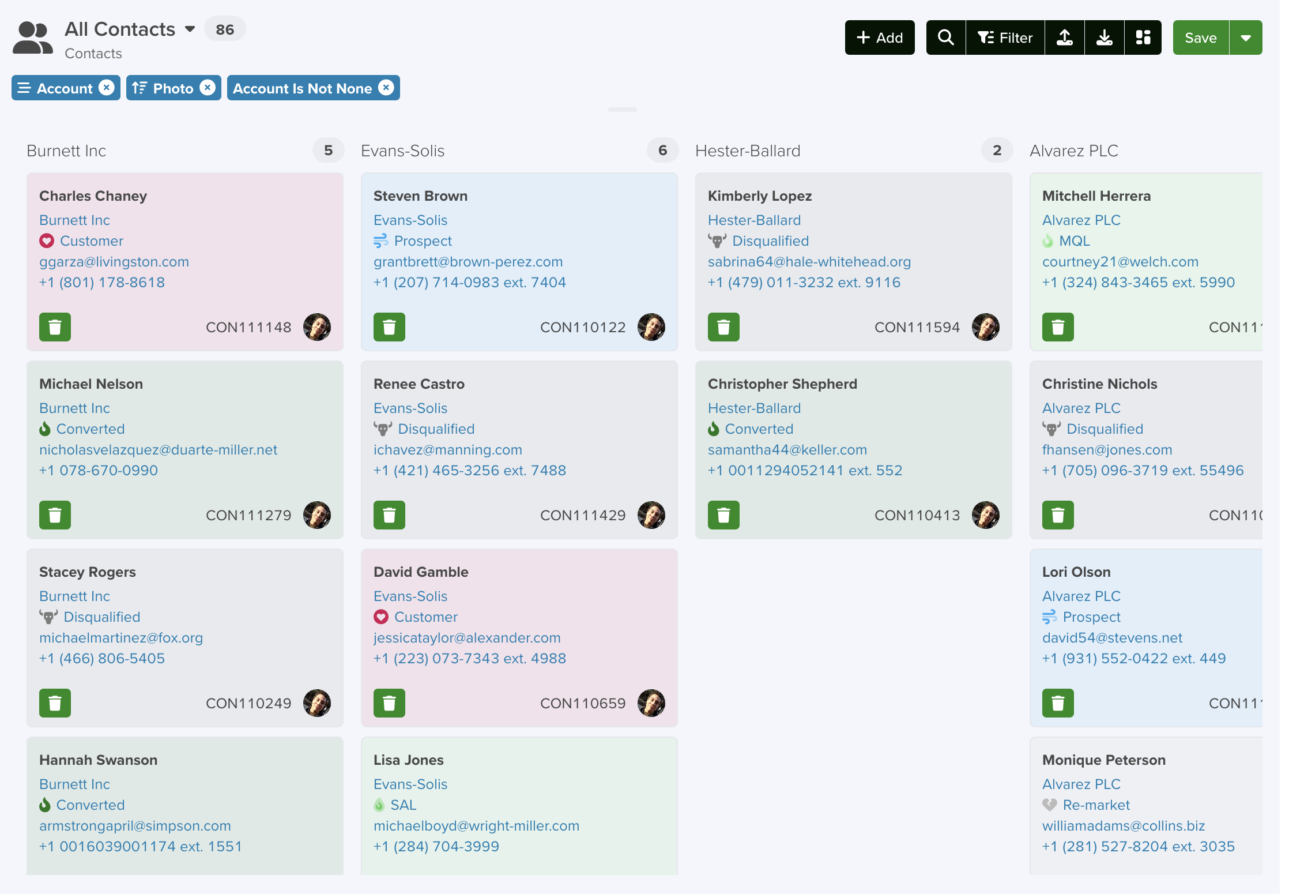
Task: Open the Filter panel
Action: pyautogui.click(x=1005, y=37)
